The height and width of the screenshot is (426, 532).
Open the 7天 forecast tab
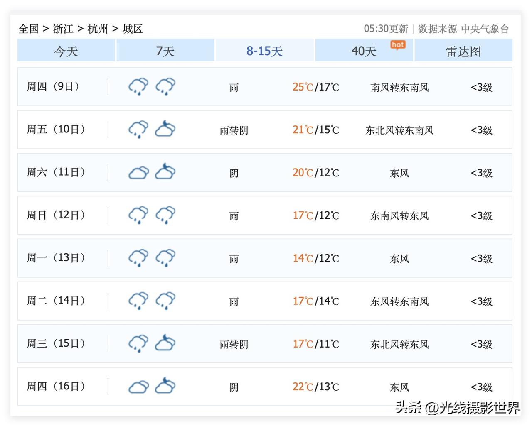coord(165,50)
